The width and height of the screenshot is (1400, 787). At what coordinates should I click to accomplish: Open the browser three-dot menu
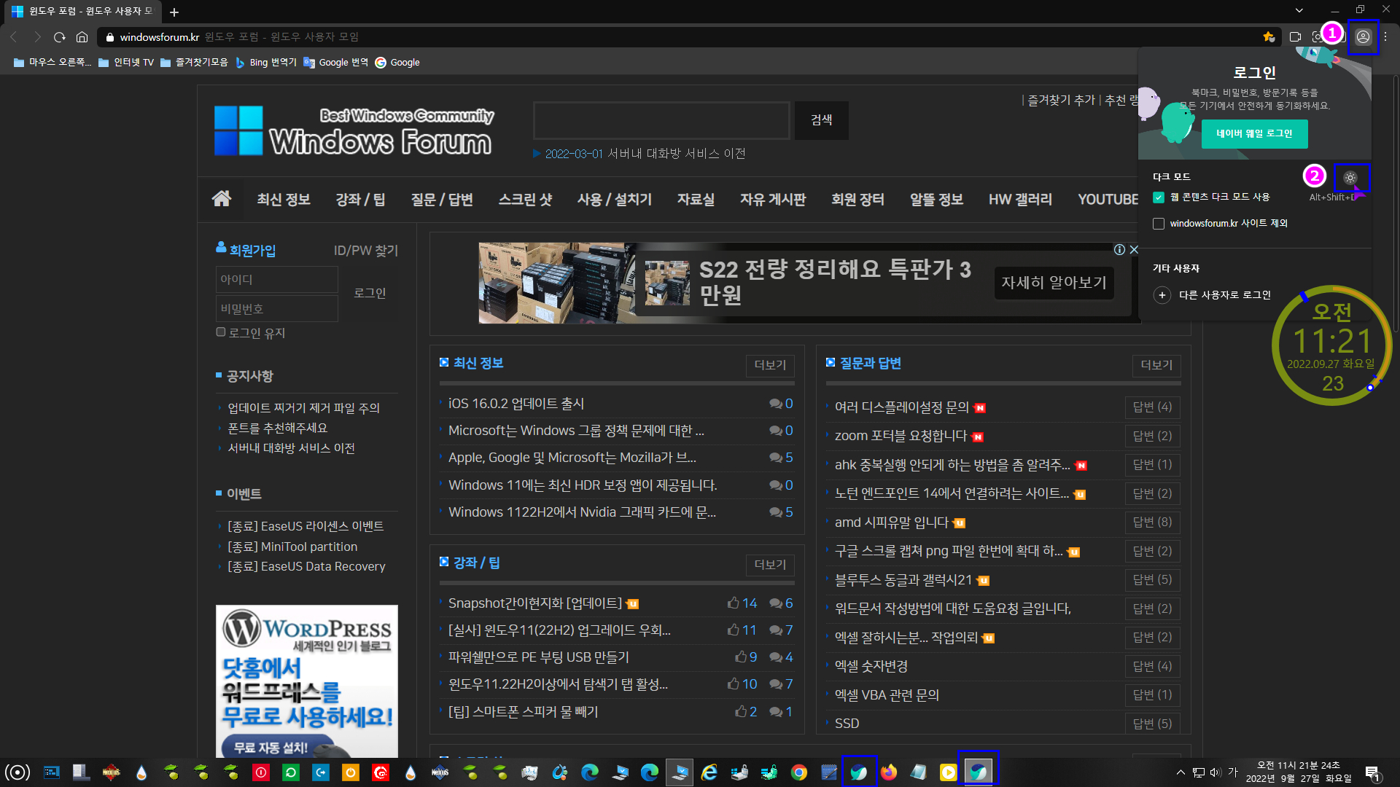pos(1385,36)
